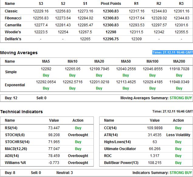Click the Woodie's pivot value 12298
Screen dimensions: 193x177
point(111,32)
